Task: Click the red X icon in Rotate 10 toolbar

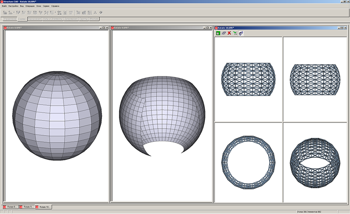Action: point(229,33)
